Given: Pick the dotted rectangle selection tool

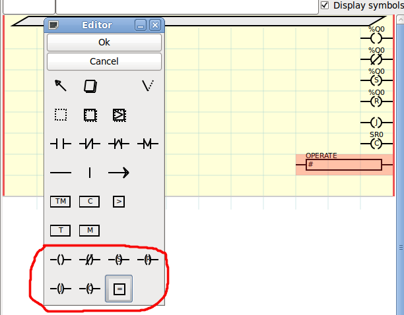Looking at the screenshot, I should pos(61,115).
